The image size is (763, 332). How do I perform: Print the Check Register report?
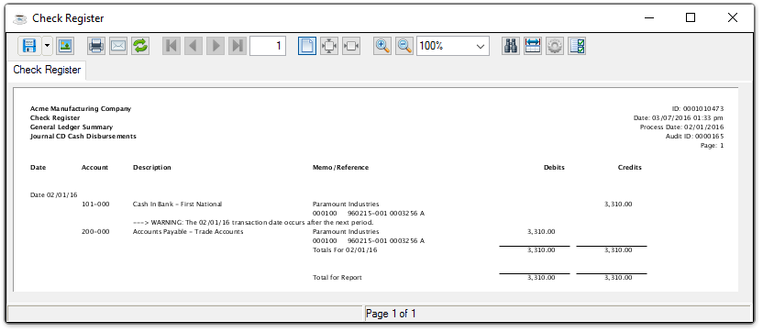[96, 46]
